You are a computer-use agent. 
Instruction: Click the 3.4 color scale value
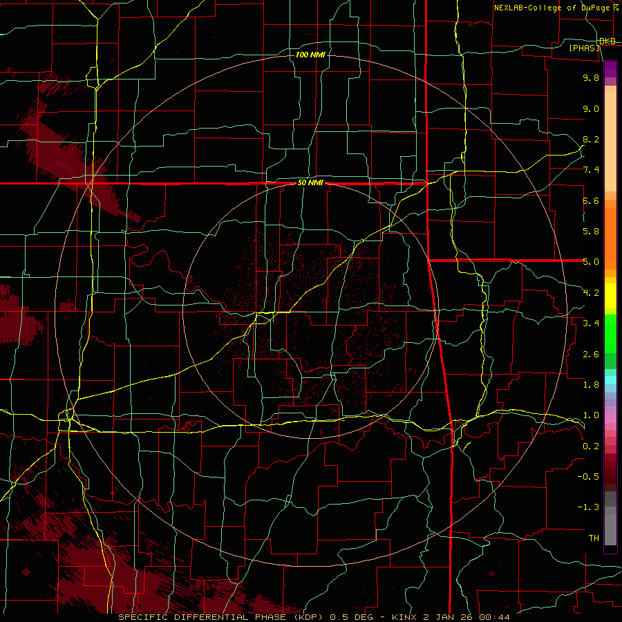click(591, 323)
